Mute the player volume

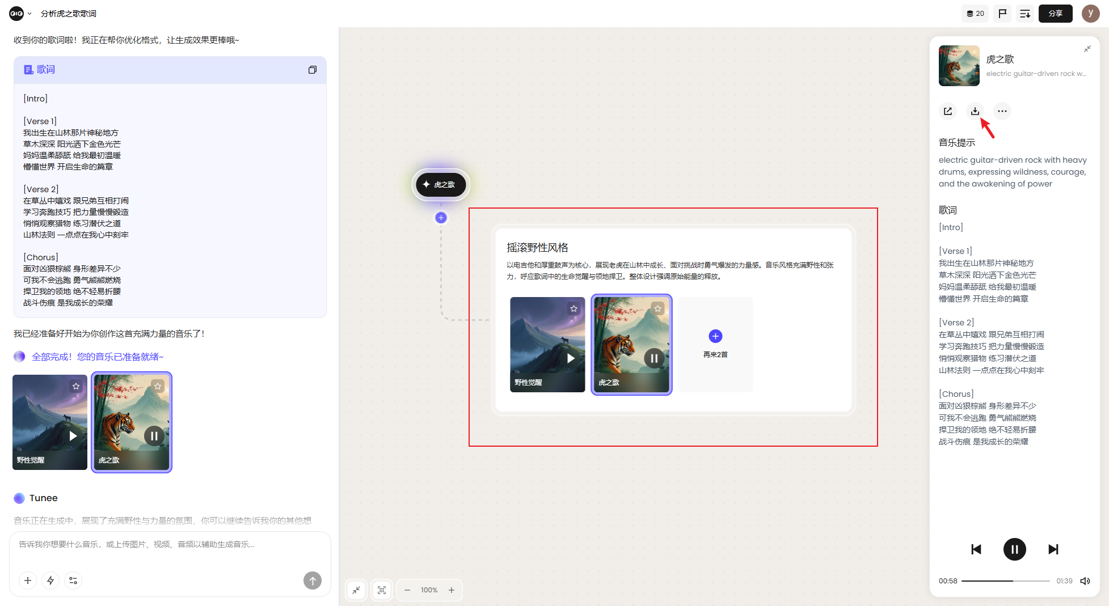coord(1085,581)
